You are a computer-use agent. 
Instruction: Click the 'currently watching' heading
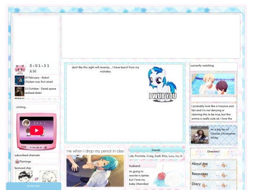tap(202, 66)
